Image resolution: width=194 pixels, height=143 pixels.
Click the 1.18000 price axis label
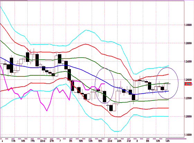pyautogui.click(x=188, y=135)
